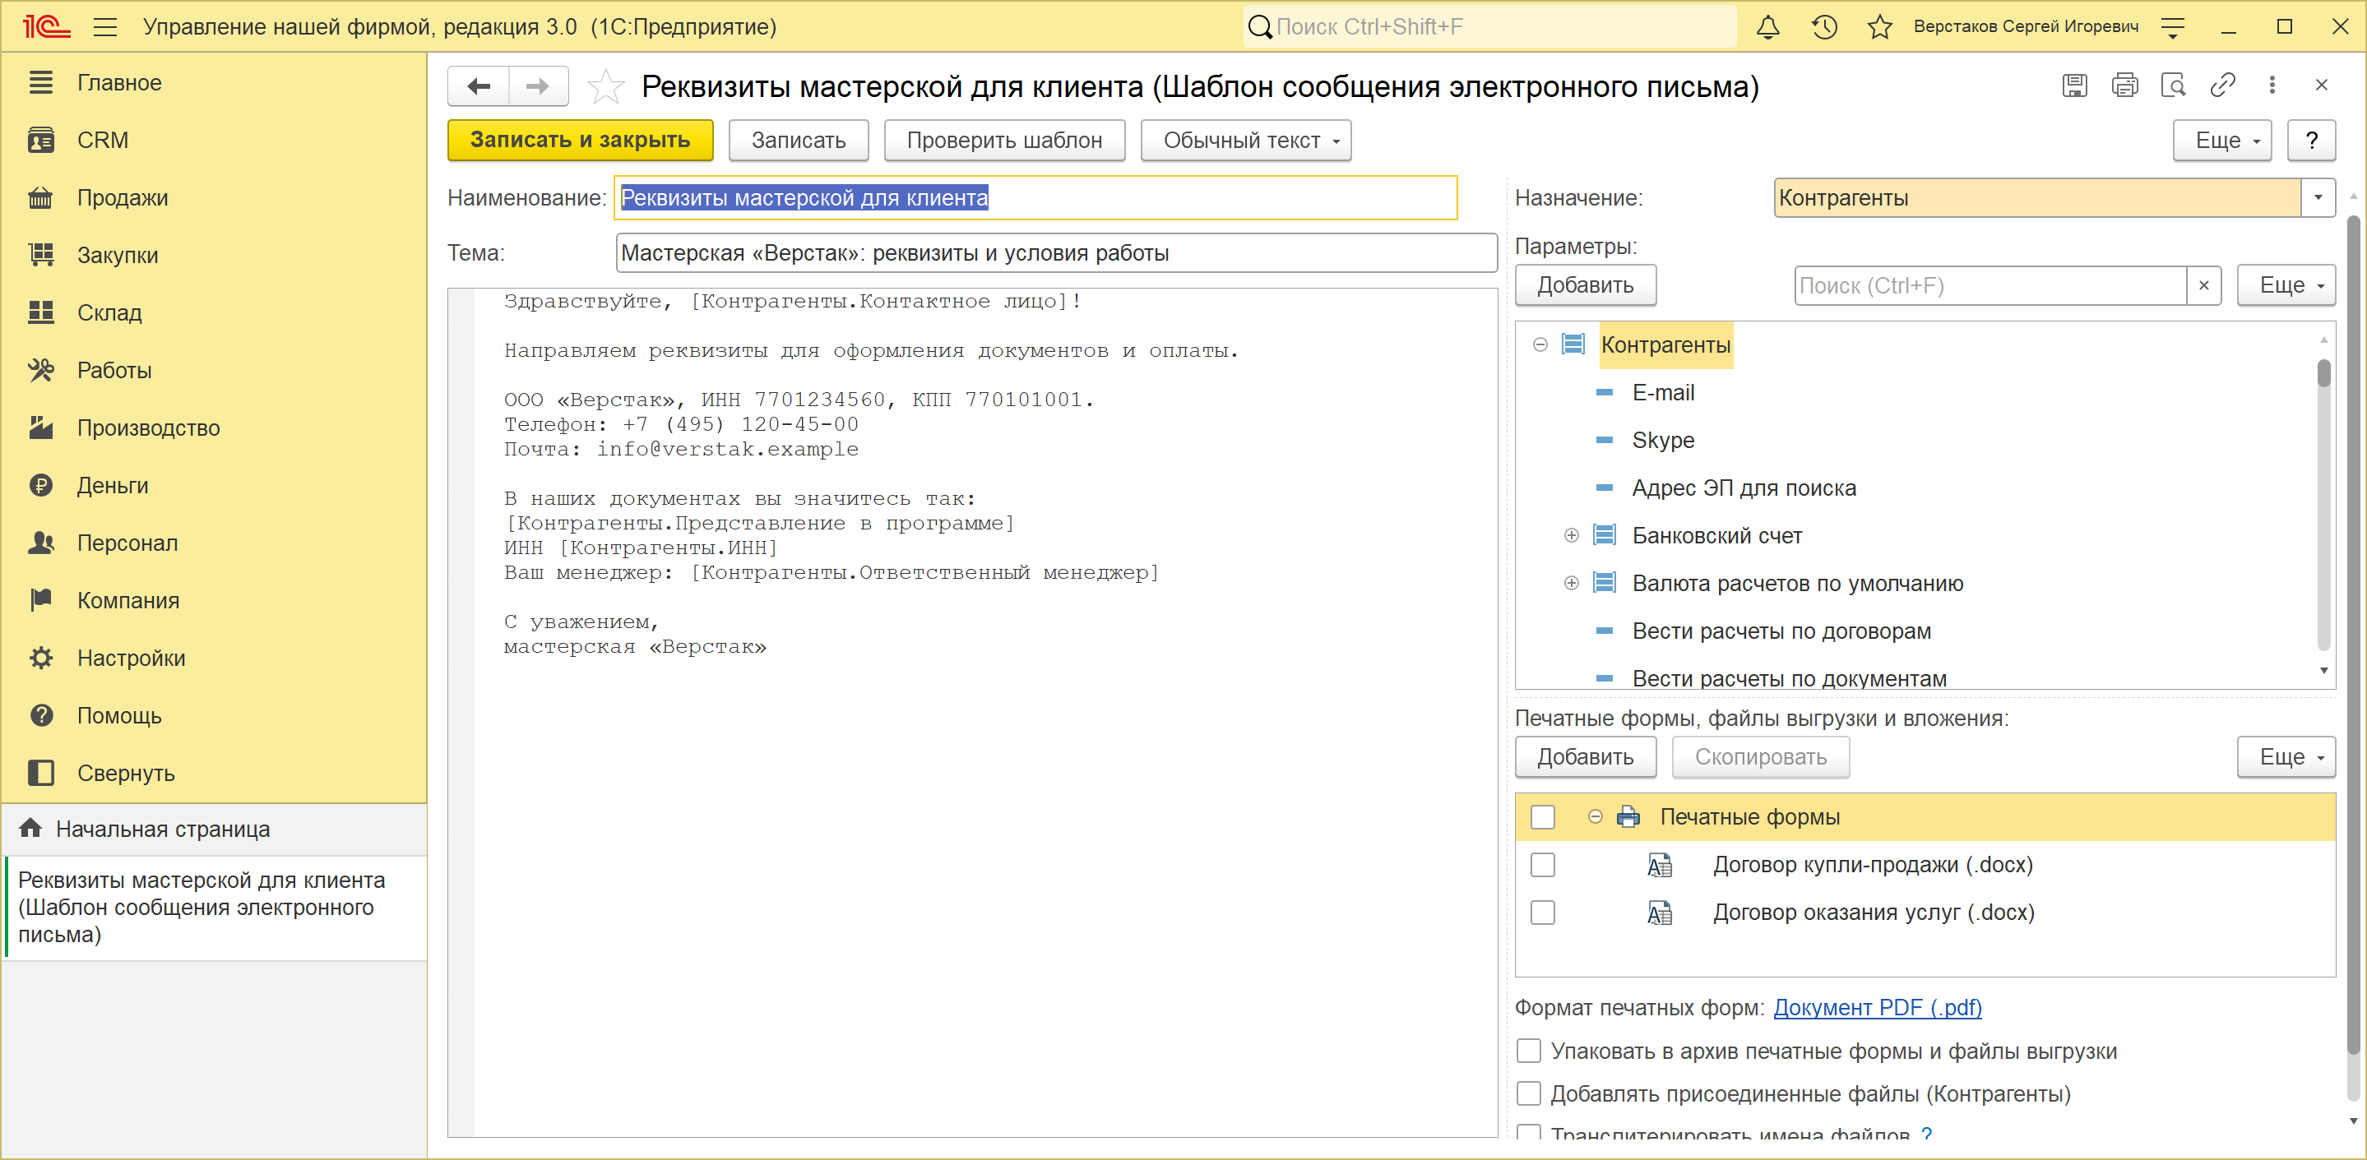Close the template form tab
The width and height of the screenshot is (2367, 1160).
[2321, 85]
